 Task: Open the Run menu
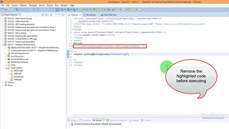pos(57,5)
